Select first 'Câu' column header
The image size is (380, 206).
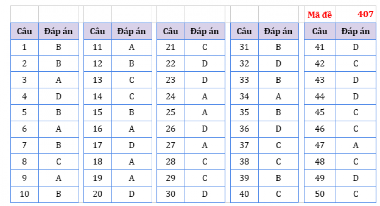[x=24, y=31]
